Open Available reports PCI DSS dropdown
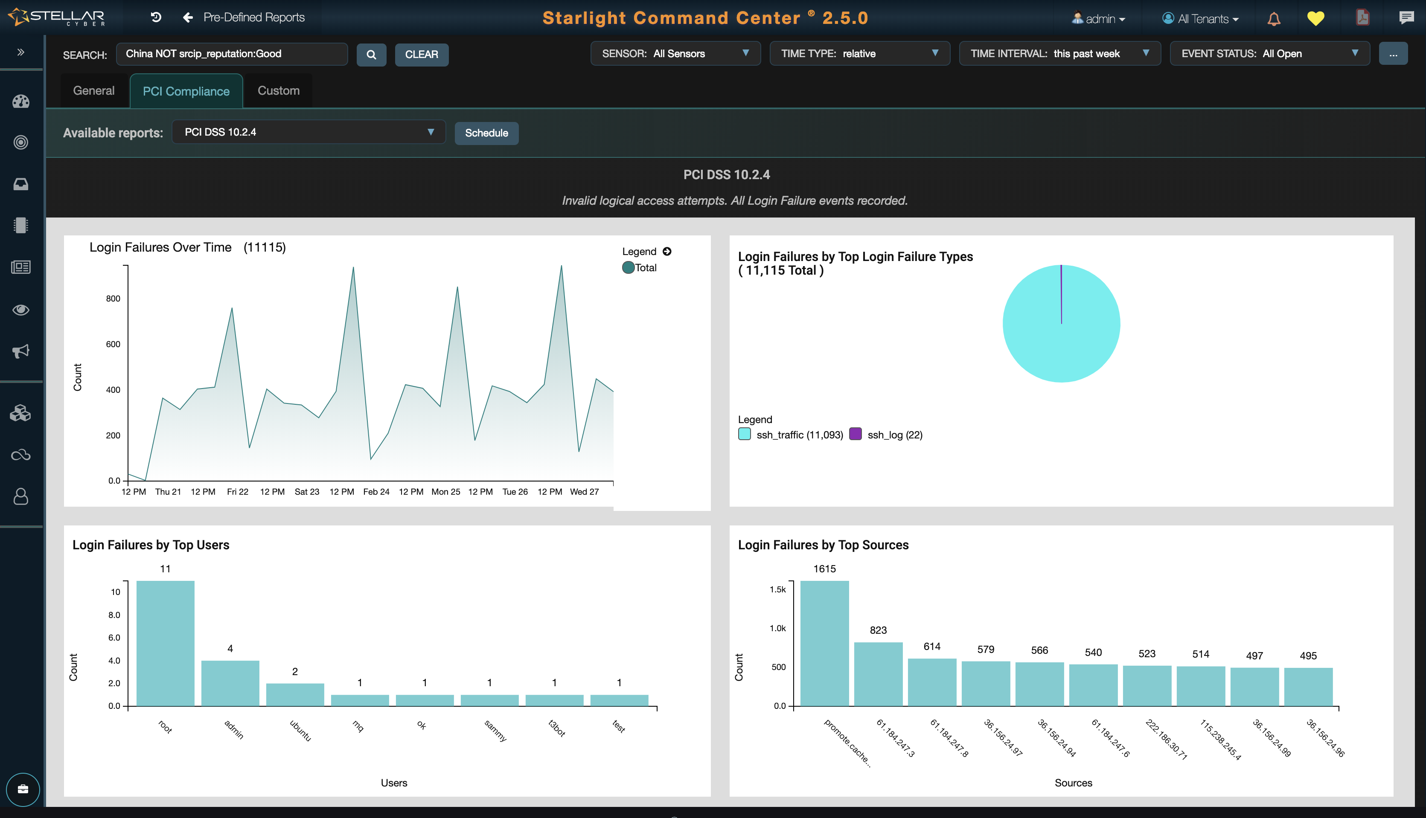This screenshot has width=1426, height=818. tap(308, 132)
